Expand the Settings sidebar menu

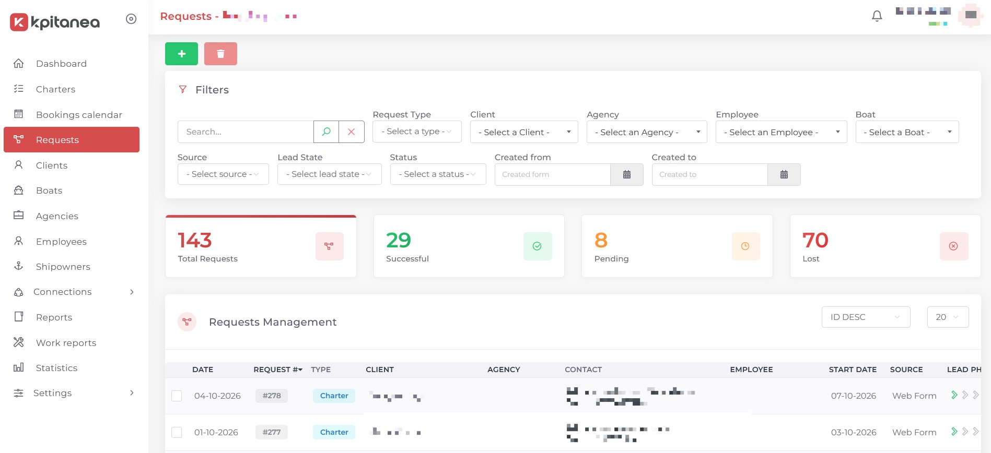click(x=72, y=393)
